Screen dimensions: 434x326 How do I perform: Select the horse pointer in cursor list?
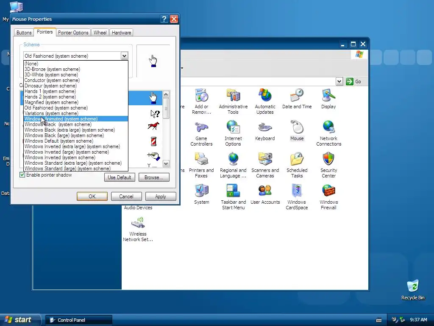(153, 126)
